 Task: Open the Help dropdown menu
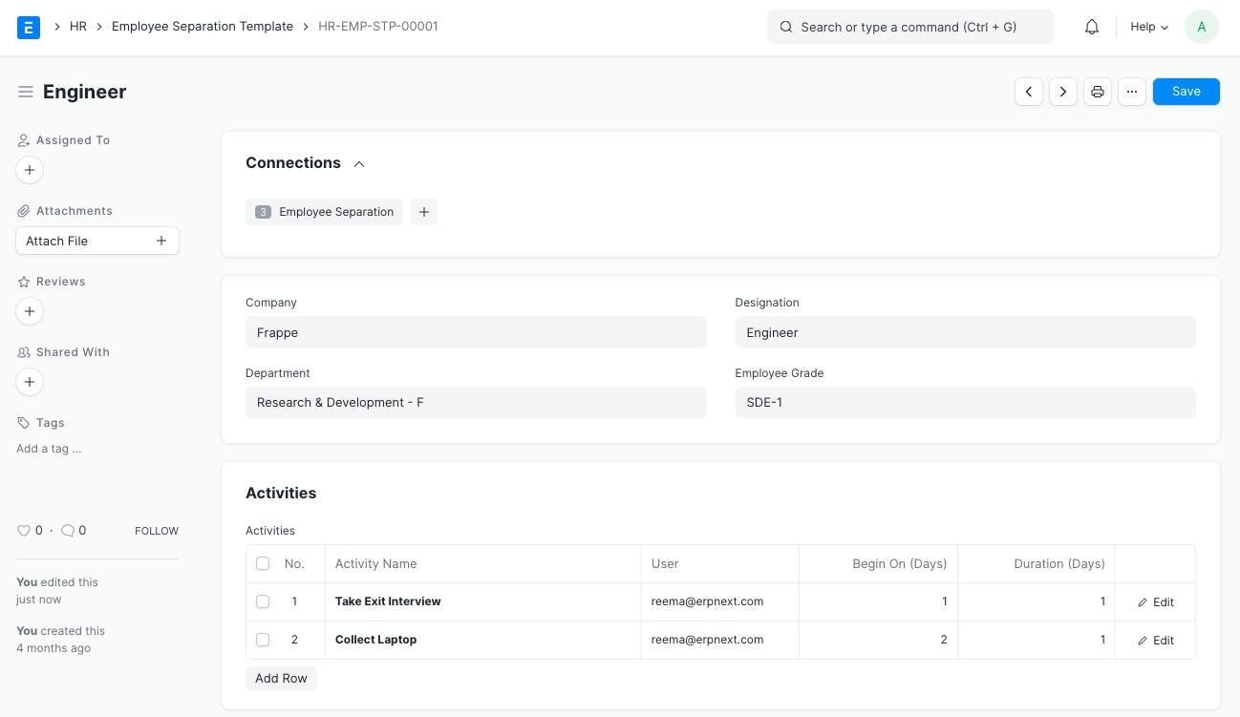[x=1149, y=27]
